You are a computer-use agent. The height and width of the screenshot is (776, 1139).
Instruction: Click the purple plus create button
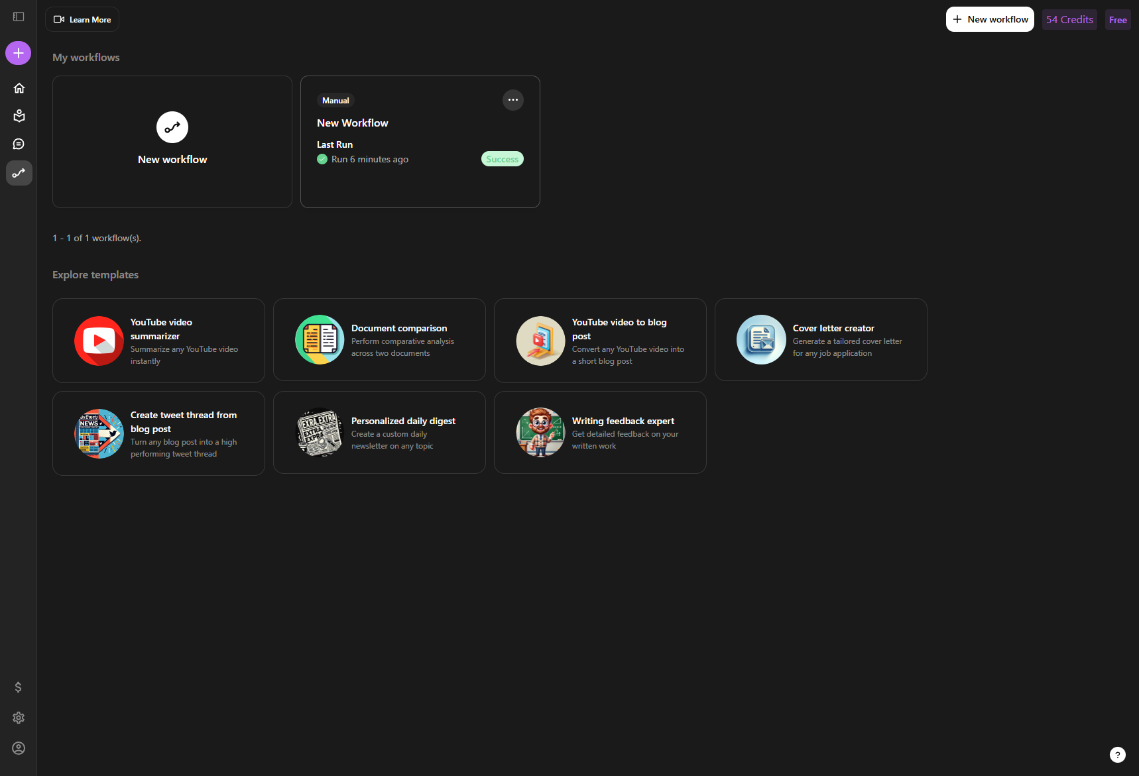click(19, 53)
